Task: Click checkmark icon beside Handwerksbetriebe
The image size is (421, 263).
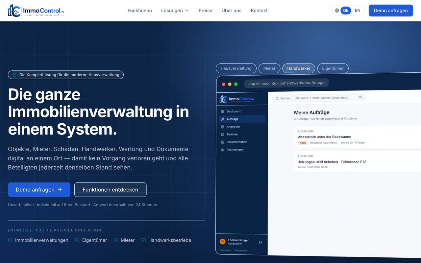Action: click(143, 240)
